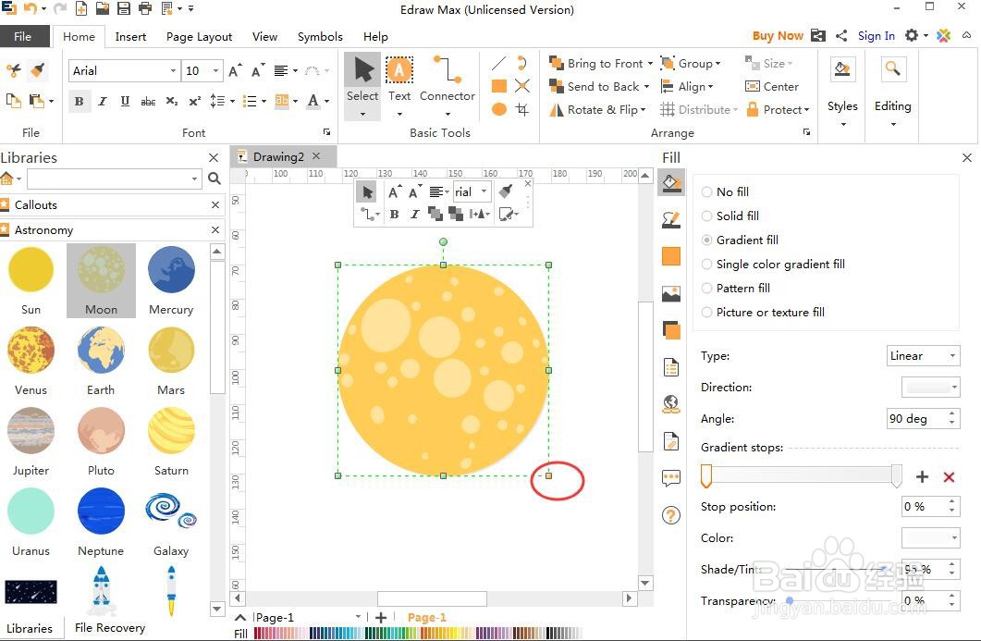Close the Drawing2 document tab
981x641 pixels.
pos(316,156)
